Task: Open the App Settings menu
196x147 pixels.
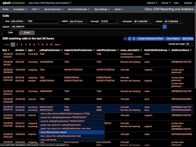Action: (102, 9)
